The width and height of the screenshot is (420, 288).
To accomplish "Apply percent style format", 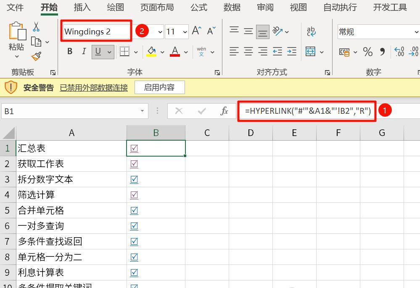I will pos(368,52).
